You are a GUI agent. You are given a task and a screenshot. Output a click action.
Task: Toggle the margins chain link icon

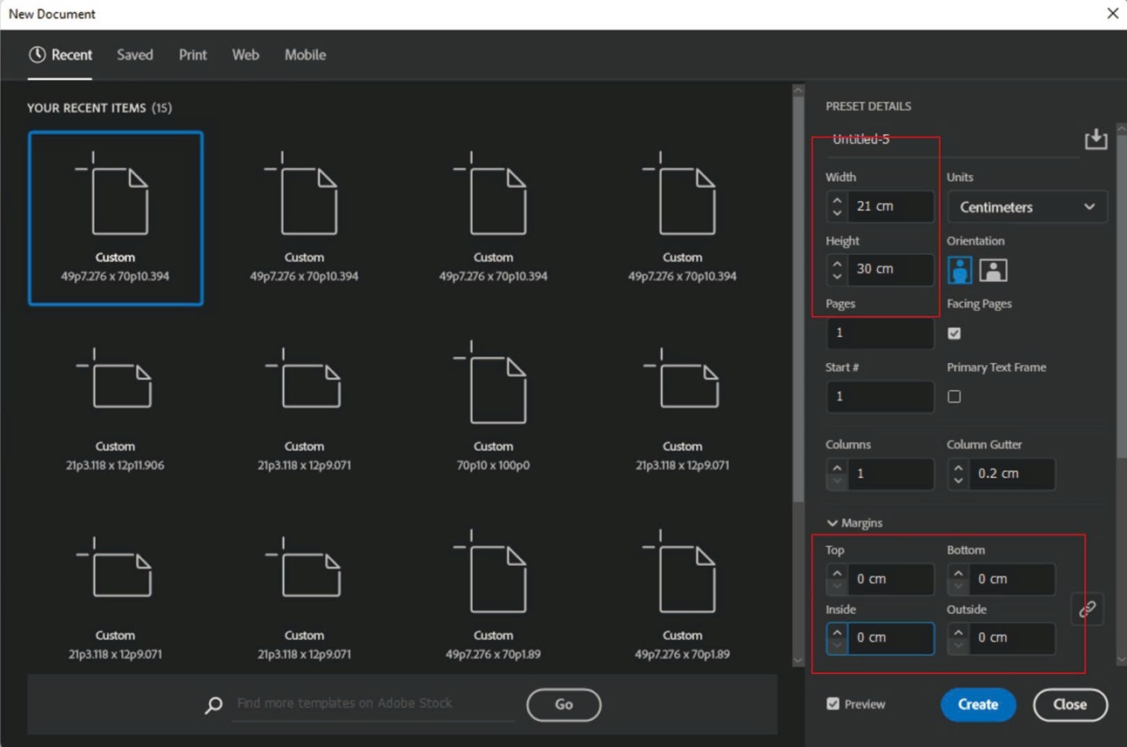[1087, 609]
